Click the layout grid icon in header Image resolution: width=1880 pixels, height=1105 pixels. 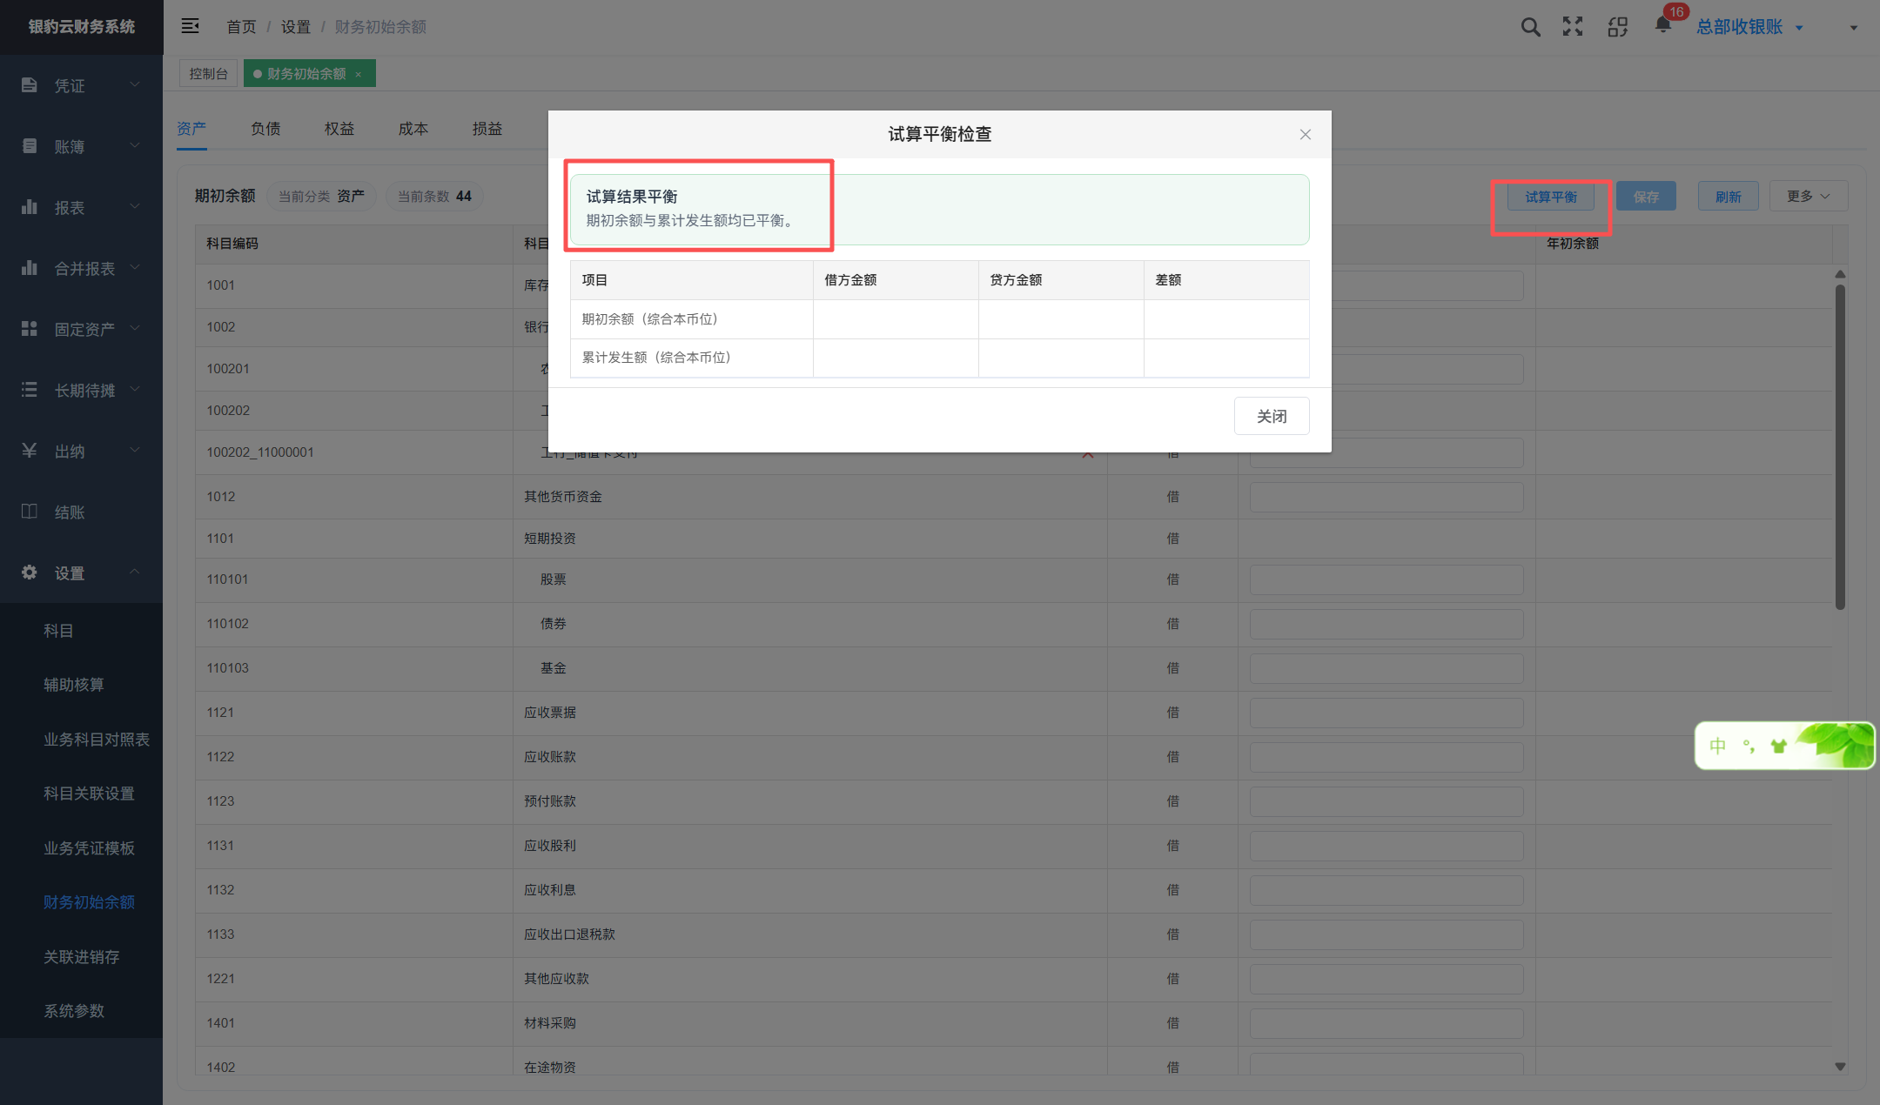click(x=1618, y=27)
